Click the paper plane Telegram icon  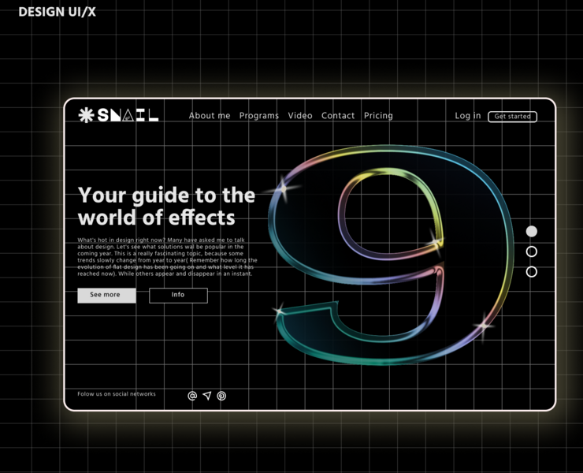tap(206, 396)
